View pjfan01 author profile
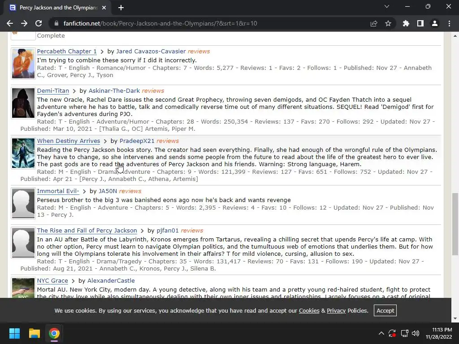This screenshot has width=459, height=344. tap(168, 231)
